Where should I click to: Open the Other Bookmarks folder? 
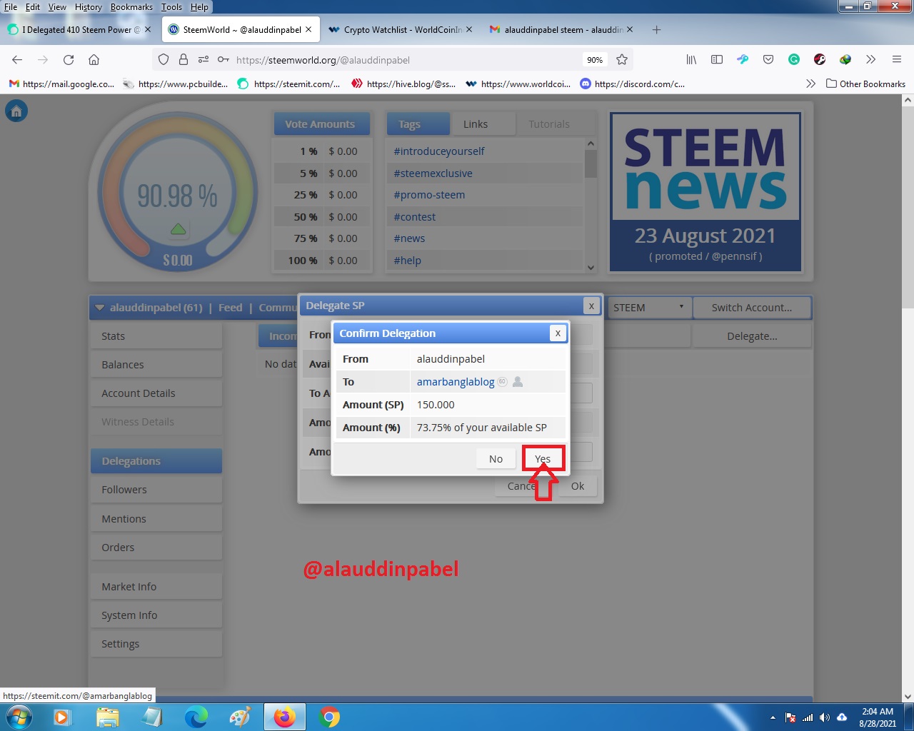865,84
